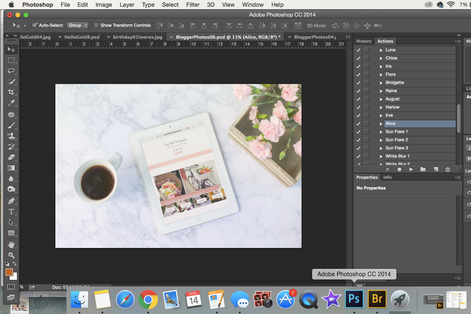Select the Zoom tool

click(x=11, y=255)
